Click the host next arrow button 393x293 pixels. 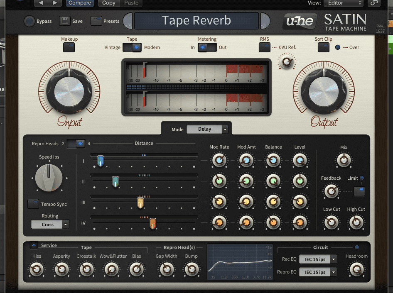coord(55,3)
